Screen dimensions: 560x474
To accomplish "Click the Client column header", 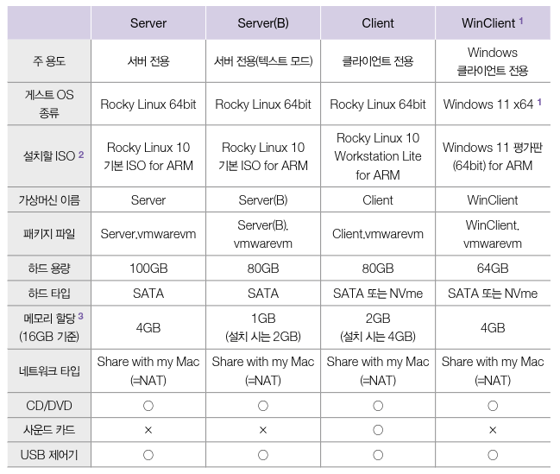I will click(x=378, y=23).
